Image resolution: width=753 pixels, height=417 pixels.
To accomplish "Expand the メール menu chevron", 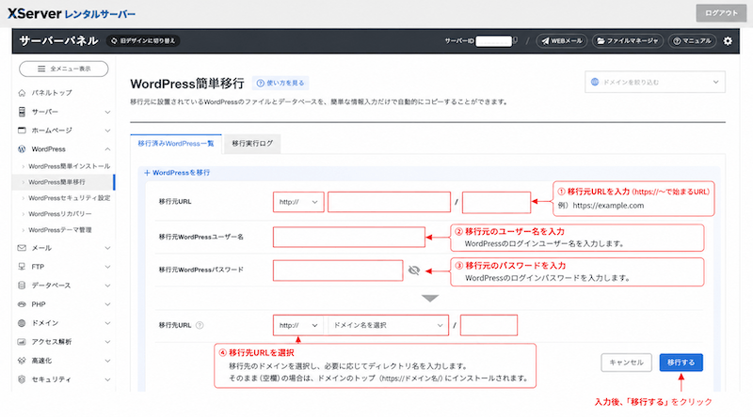I will coord(107,248).
